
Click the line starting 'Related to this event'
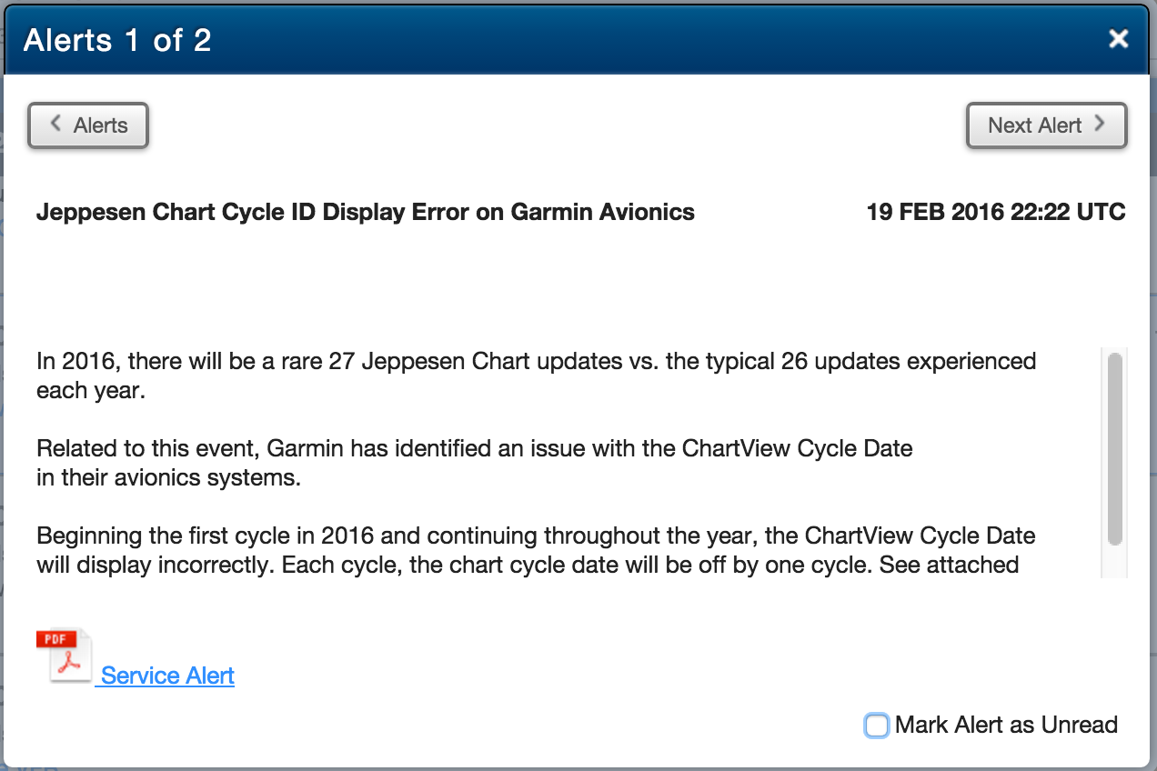[475, 448]
